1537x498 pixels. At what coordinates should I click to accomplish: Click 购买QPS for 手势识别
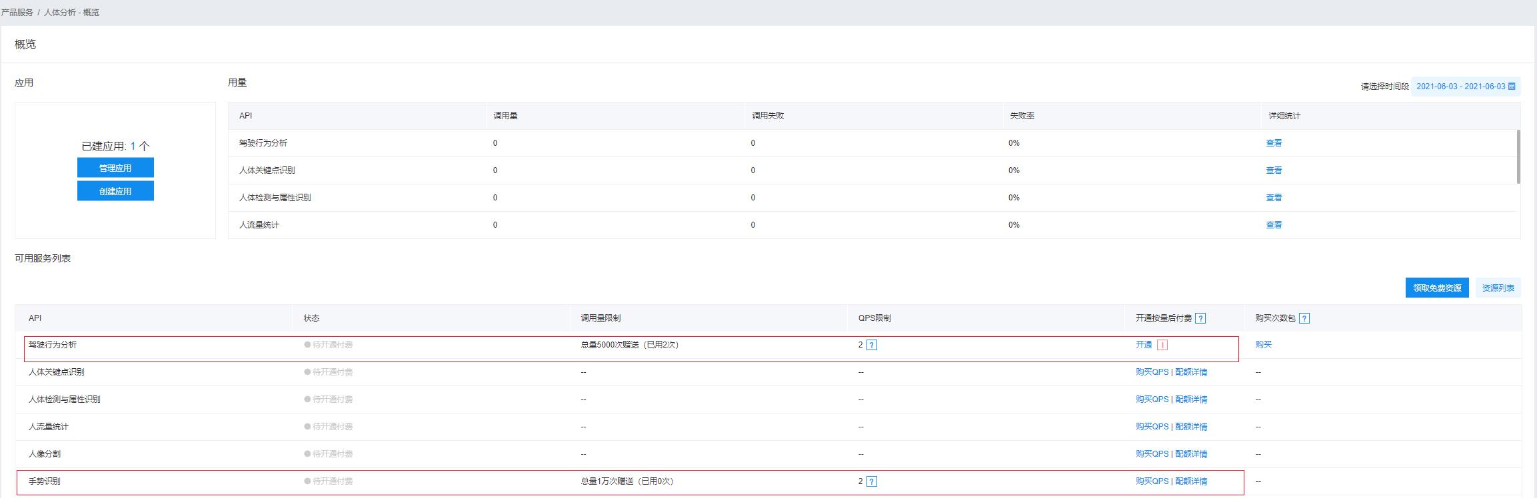(x=1152, y=481)
